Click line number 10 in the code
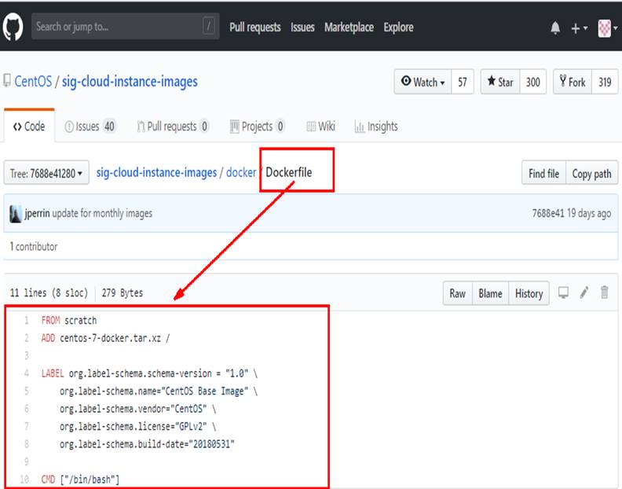 pyautogui.click(x=24, y=479)
